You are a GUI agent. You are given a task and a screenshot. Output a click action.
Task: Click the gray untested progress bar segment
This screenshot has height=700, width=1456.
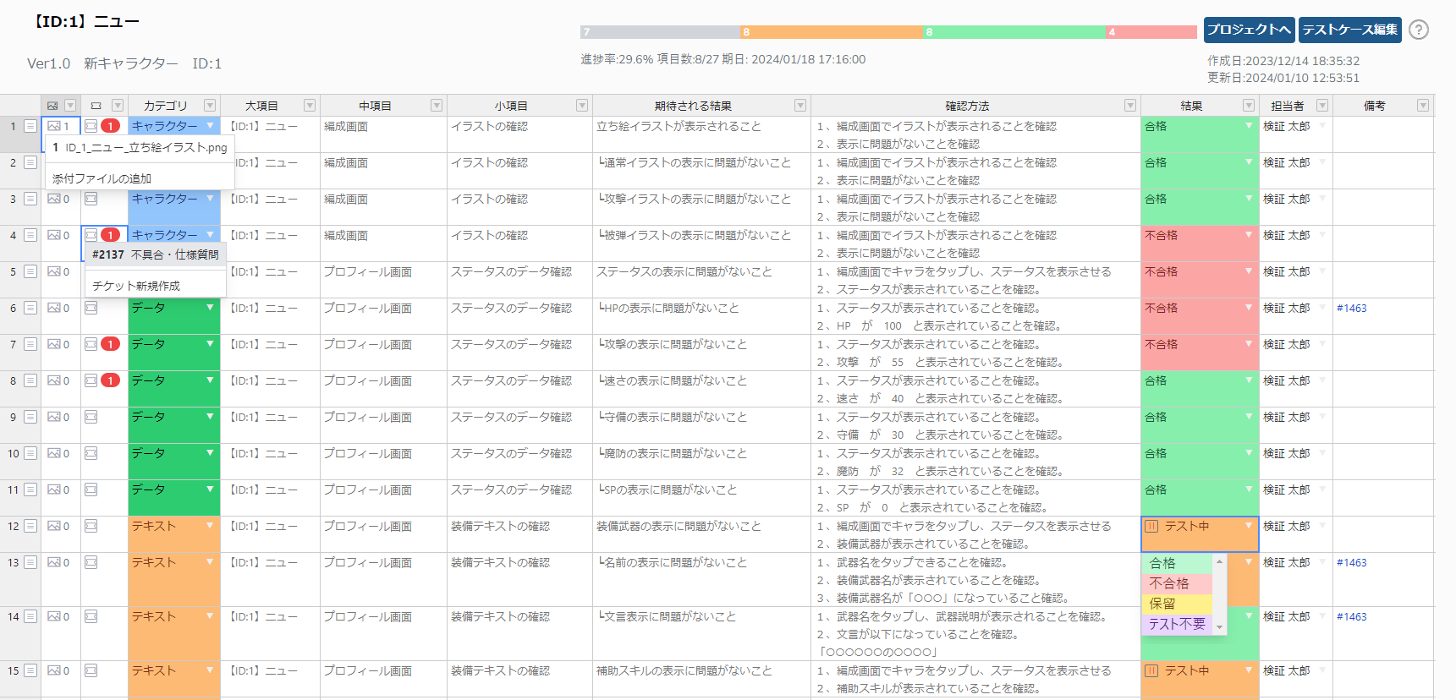point(660,32)
